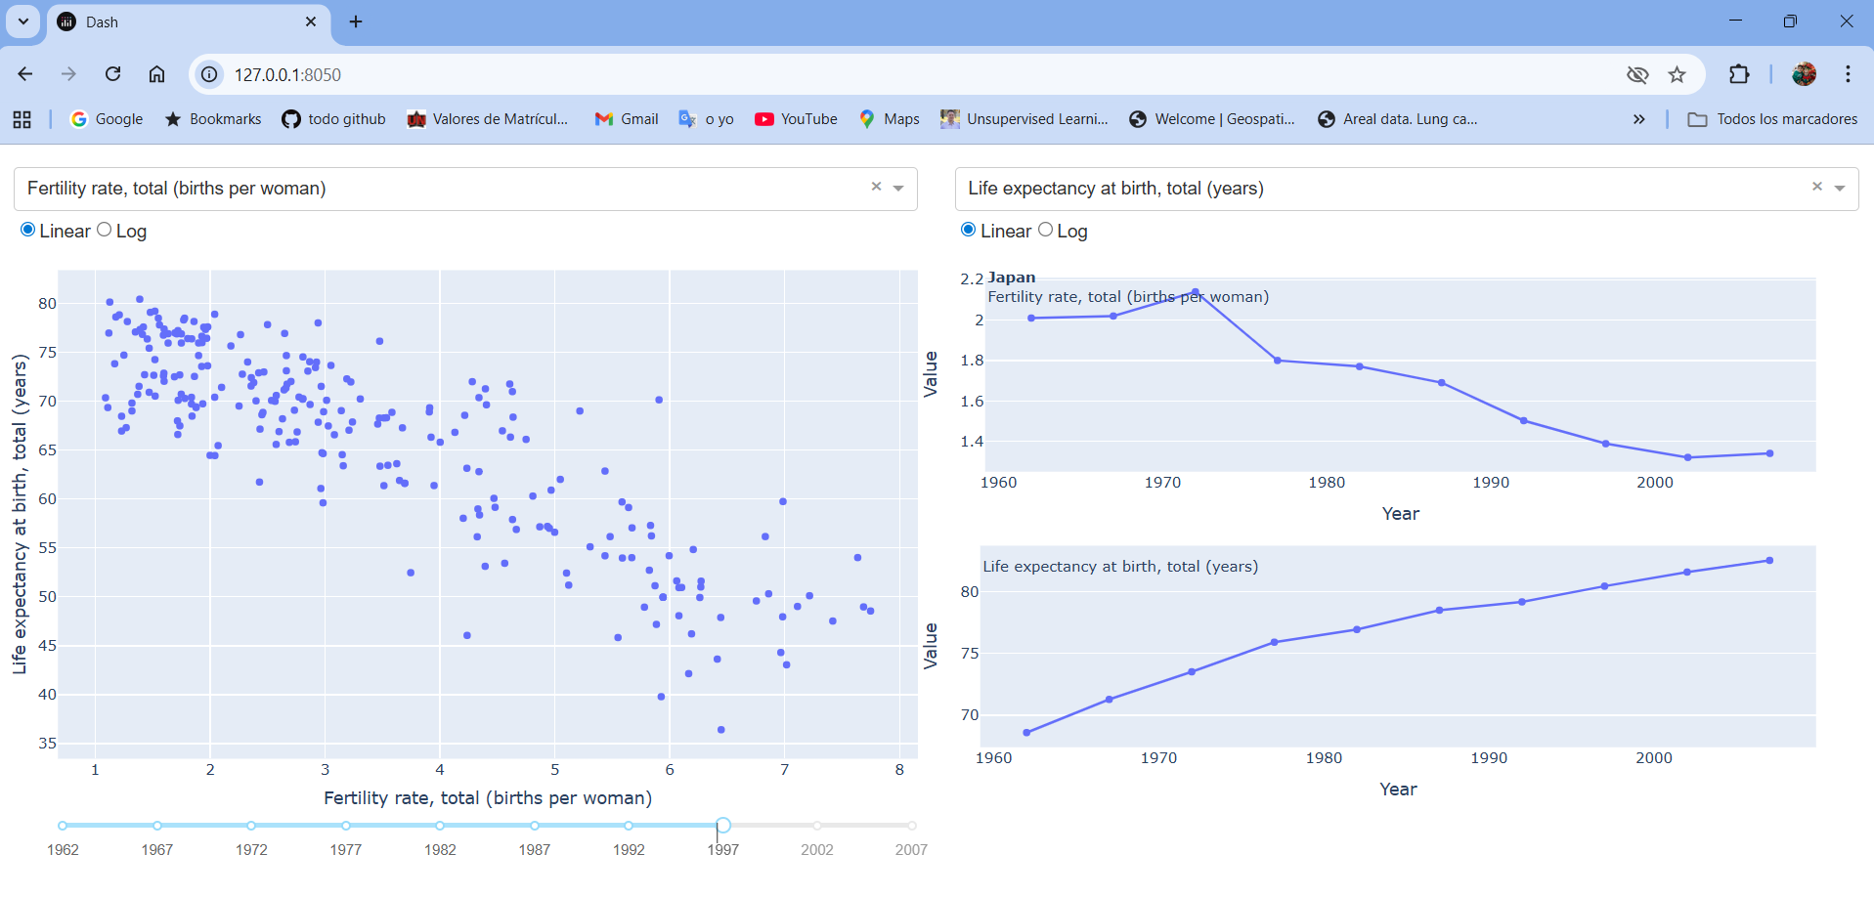Open the apps grid in the bookmarks bar
This screenshot has width=1874, height=897.
[22, 119]
